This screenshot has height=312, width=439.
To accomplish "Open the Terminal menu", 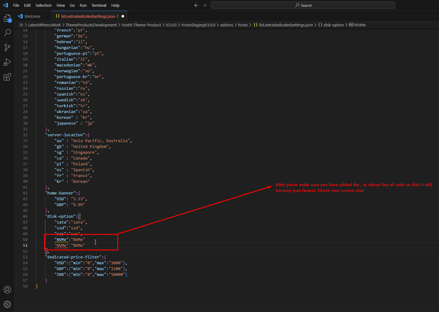I will click(99, 5).
